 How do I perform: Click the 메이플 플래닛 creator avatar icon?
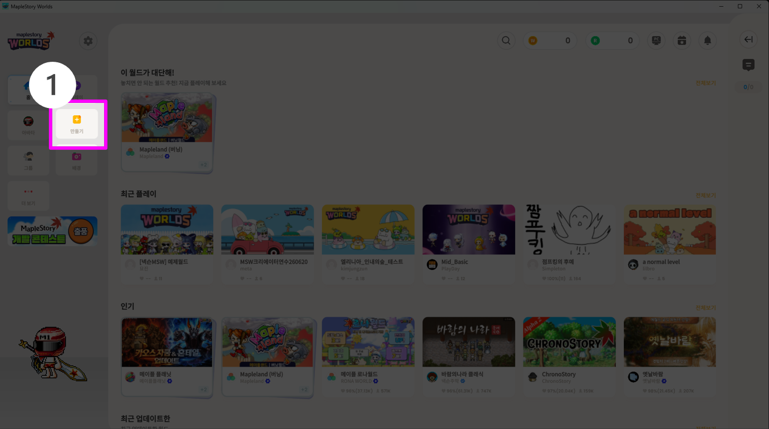coord(130,377)
